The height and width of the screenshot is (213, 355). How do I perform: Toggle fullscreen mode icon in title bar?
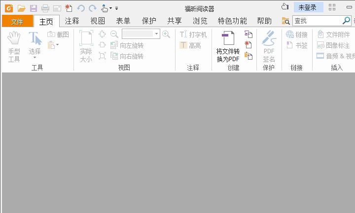(332, 7)
